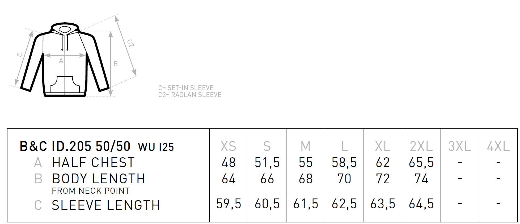Click the FROM NECK POINT subtitle
This screenshot has height=224, width=520.
(x=91, y=191)
